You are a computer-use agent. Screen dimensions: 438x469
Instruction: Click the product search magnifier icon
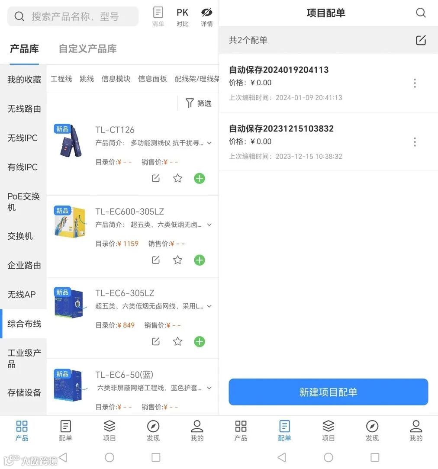(x=19, y=16)
